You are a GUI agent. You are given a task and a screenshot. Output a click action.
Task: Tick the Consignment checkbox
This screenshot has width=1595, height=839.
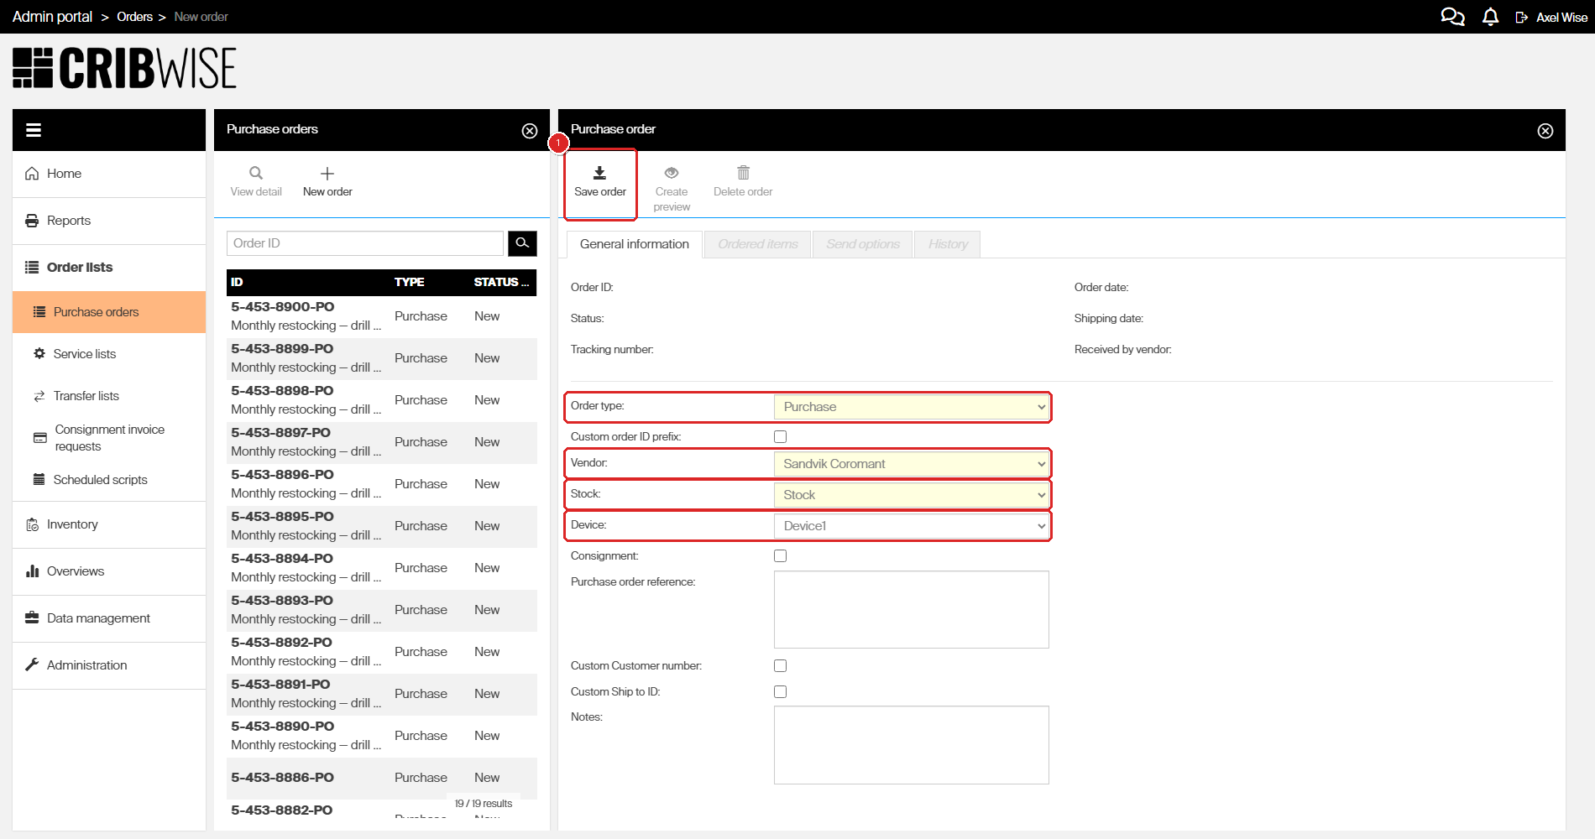781,556
